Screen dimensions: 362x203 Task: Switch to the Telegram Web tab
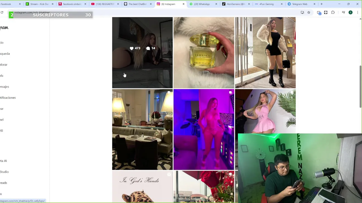(x=301, y=4)
